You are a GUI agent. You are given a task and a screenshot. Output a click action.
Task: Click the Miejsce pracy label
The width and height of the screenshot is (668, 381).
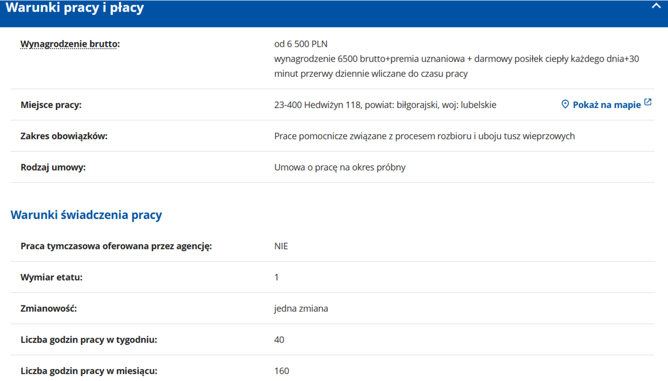coord(51,105)
